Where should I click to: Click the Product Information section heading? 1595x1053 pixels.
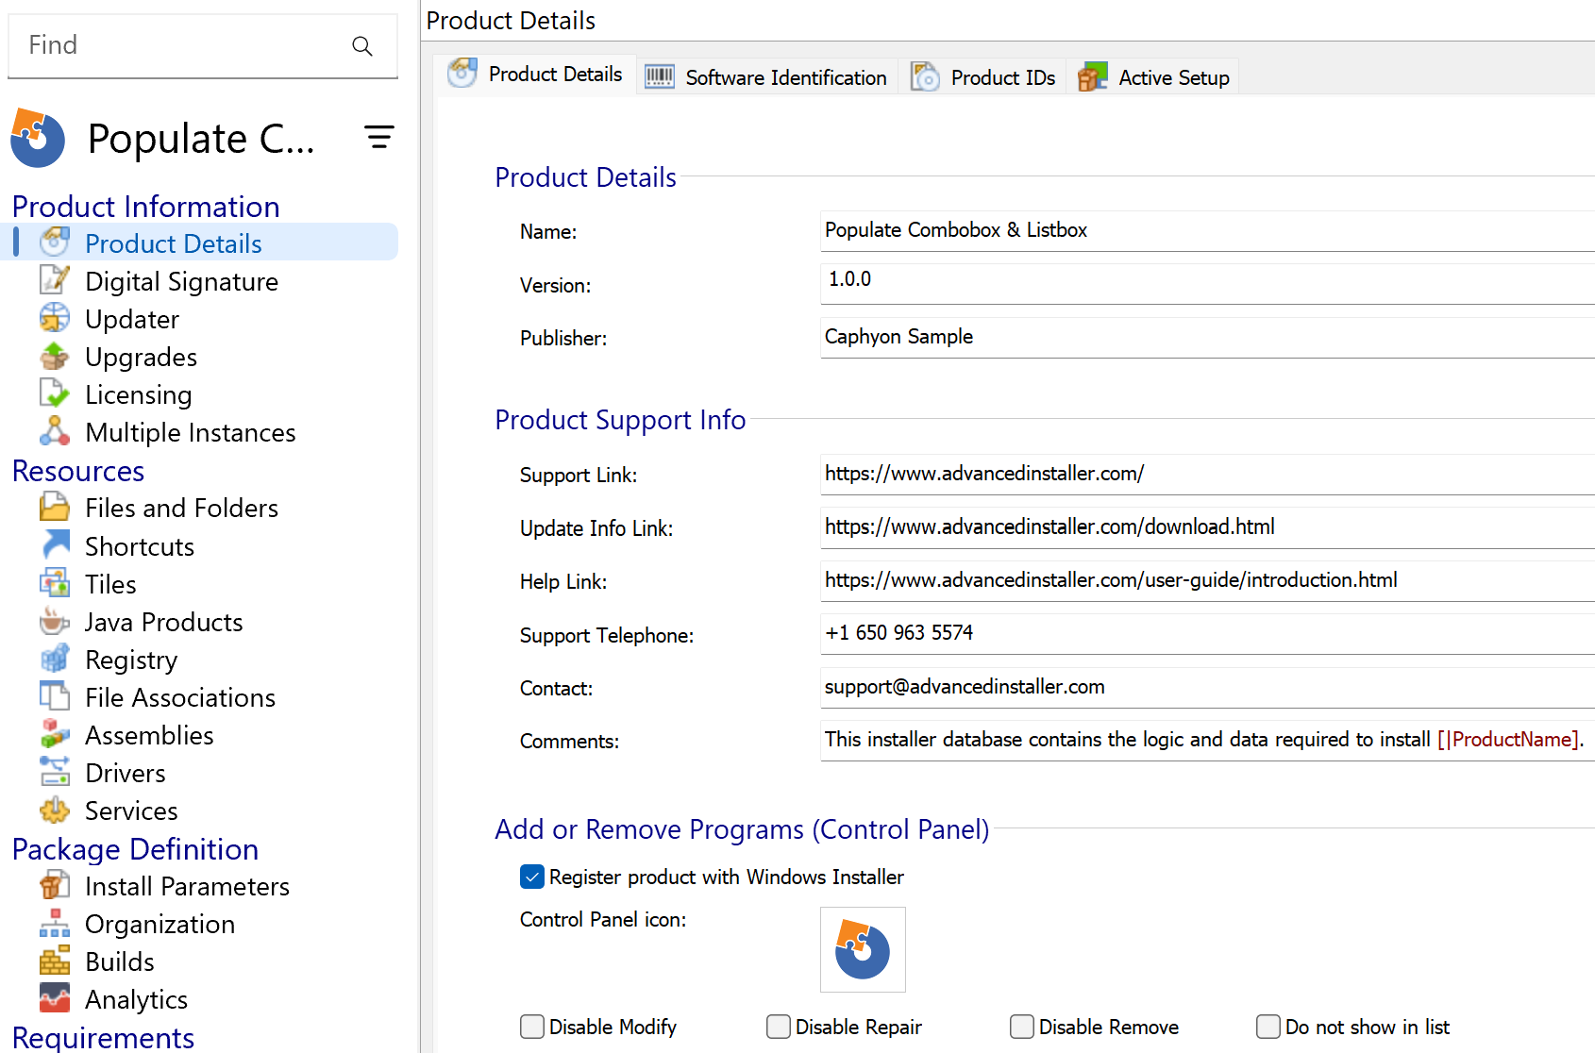tap(146, 207)
